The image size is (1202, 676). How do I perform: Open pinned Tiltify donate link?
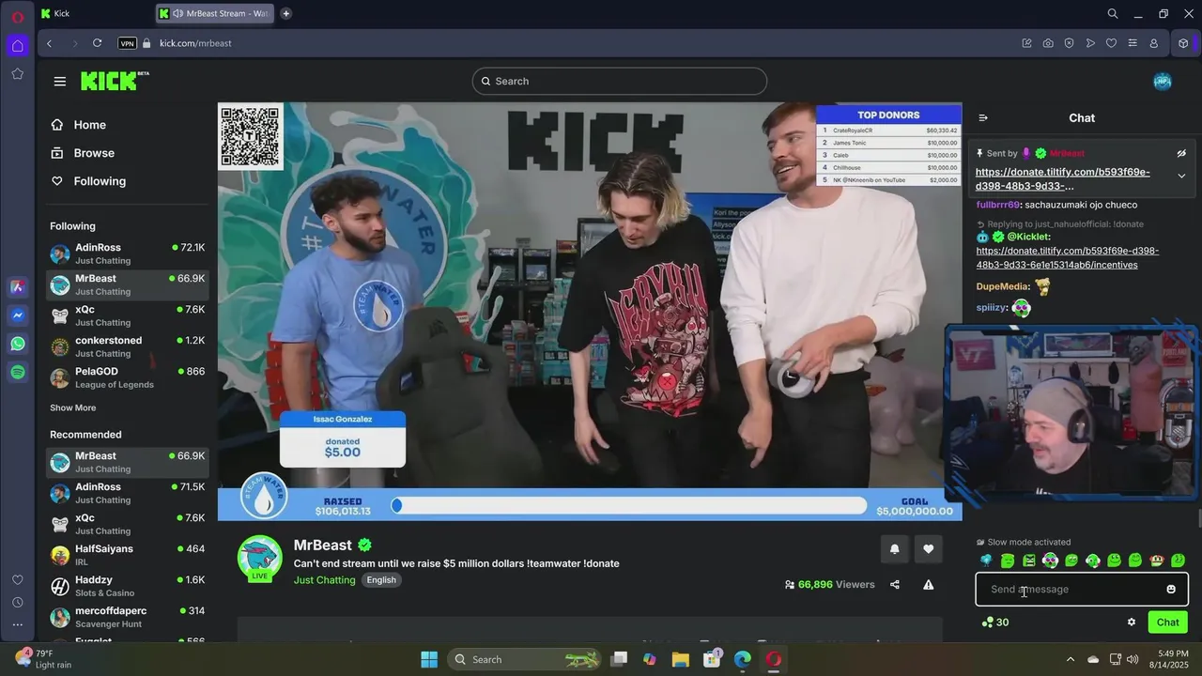(x=1062, y=179)
